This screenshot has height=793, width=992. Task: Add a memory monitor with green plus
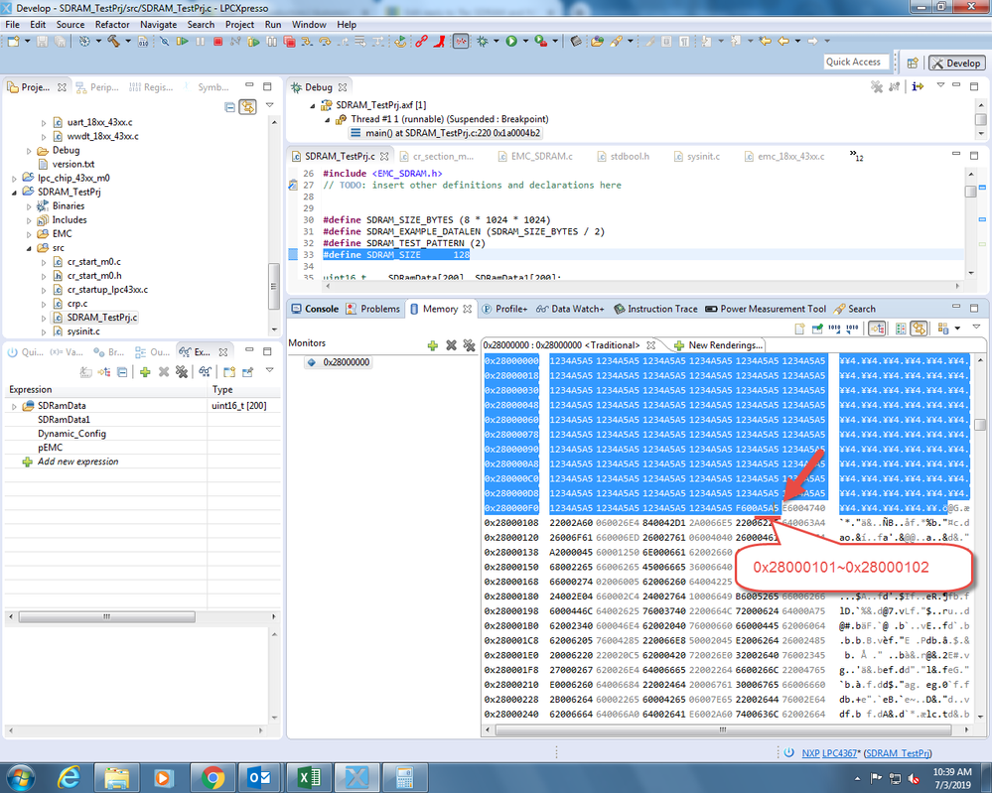[x=432, y=345]
